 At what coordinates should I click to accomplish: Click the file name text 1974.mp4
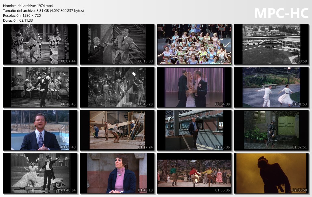pyautogui.click(x=45, y=6)
